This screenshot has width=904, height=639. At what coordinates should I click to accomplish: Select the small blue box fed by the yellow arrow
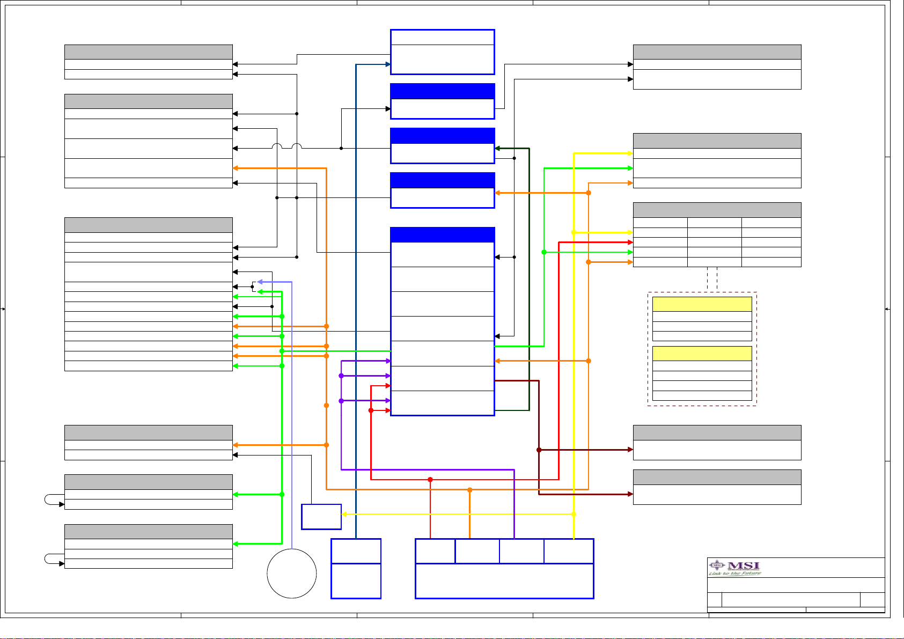(x=321, y=517)
